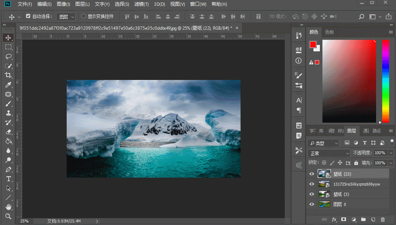This screenshot has height=225, width=396.
Task: Select the Lasso tool
Action: (x=8, y=56)
